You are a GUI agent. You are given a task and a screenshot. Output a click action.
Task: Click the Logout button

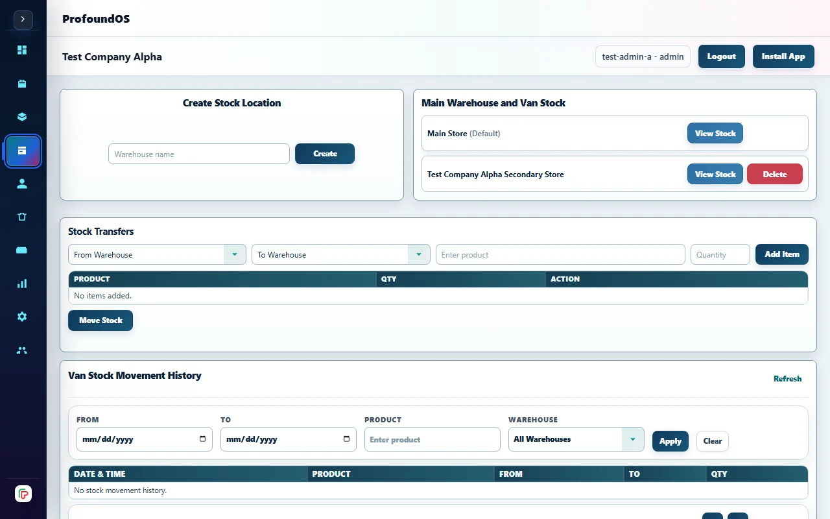[722, 56]
